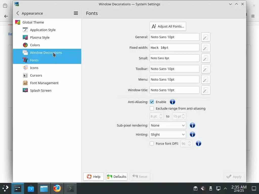
Task: Open the sidebar hamburger menu
Action: point(76,13)
